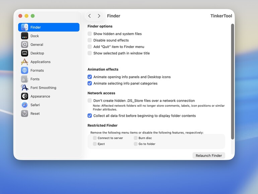Enable Don't create hidden .DS_Store files
The width and height of the screenshot is (258, 194).
(90, 101)
